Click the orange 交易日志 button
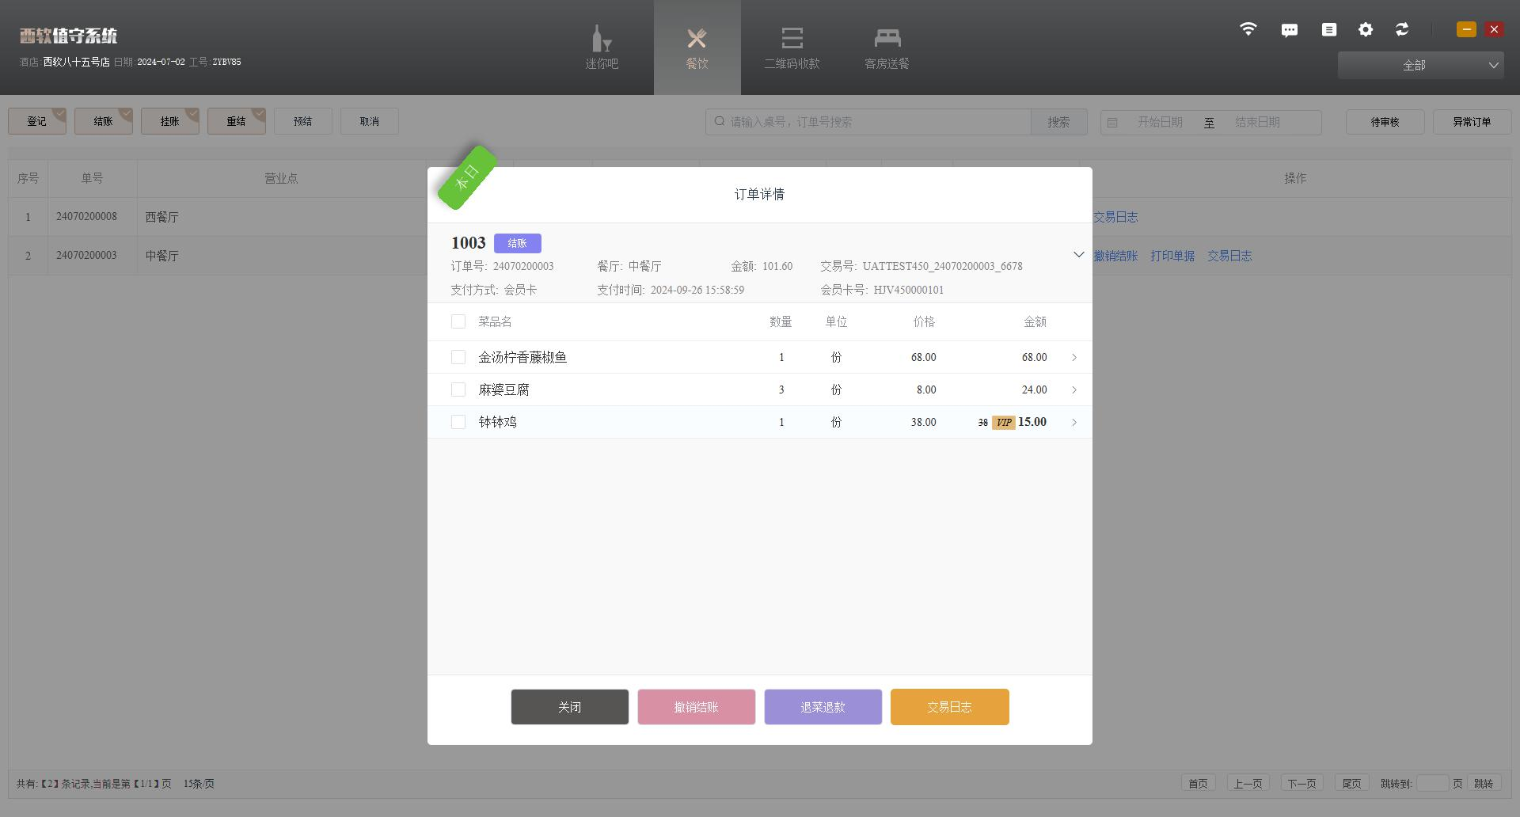 (949, 707)
